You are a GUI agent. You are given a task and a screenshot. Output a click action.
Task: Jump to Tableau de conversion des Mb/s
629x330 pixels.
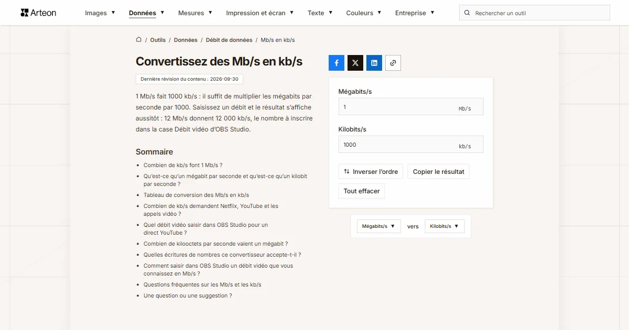coord(196,195)
